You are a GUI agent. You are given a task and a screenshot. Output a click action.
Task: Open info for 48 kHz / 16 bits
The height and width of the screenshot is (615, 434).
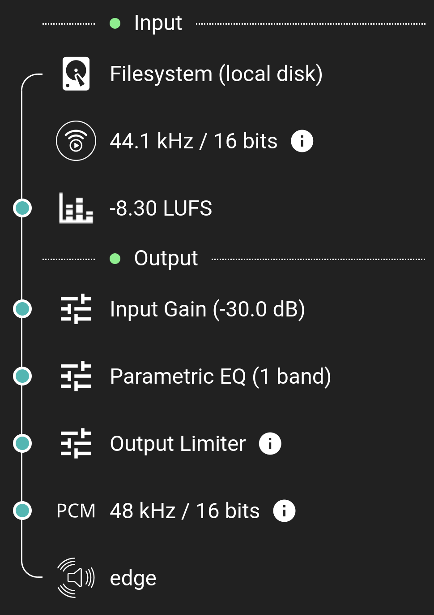coord(284,511)
